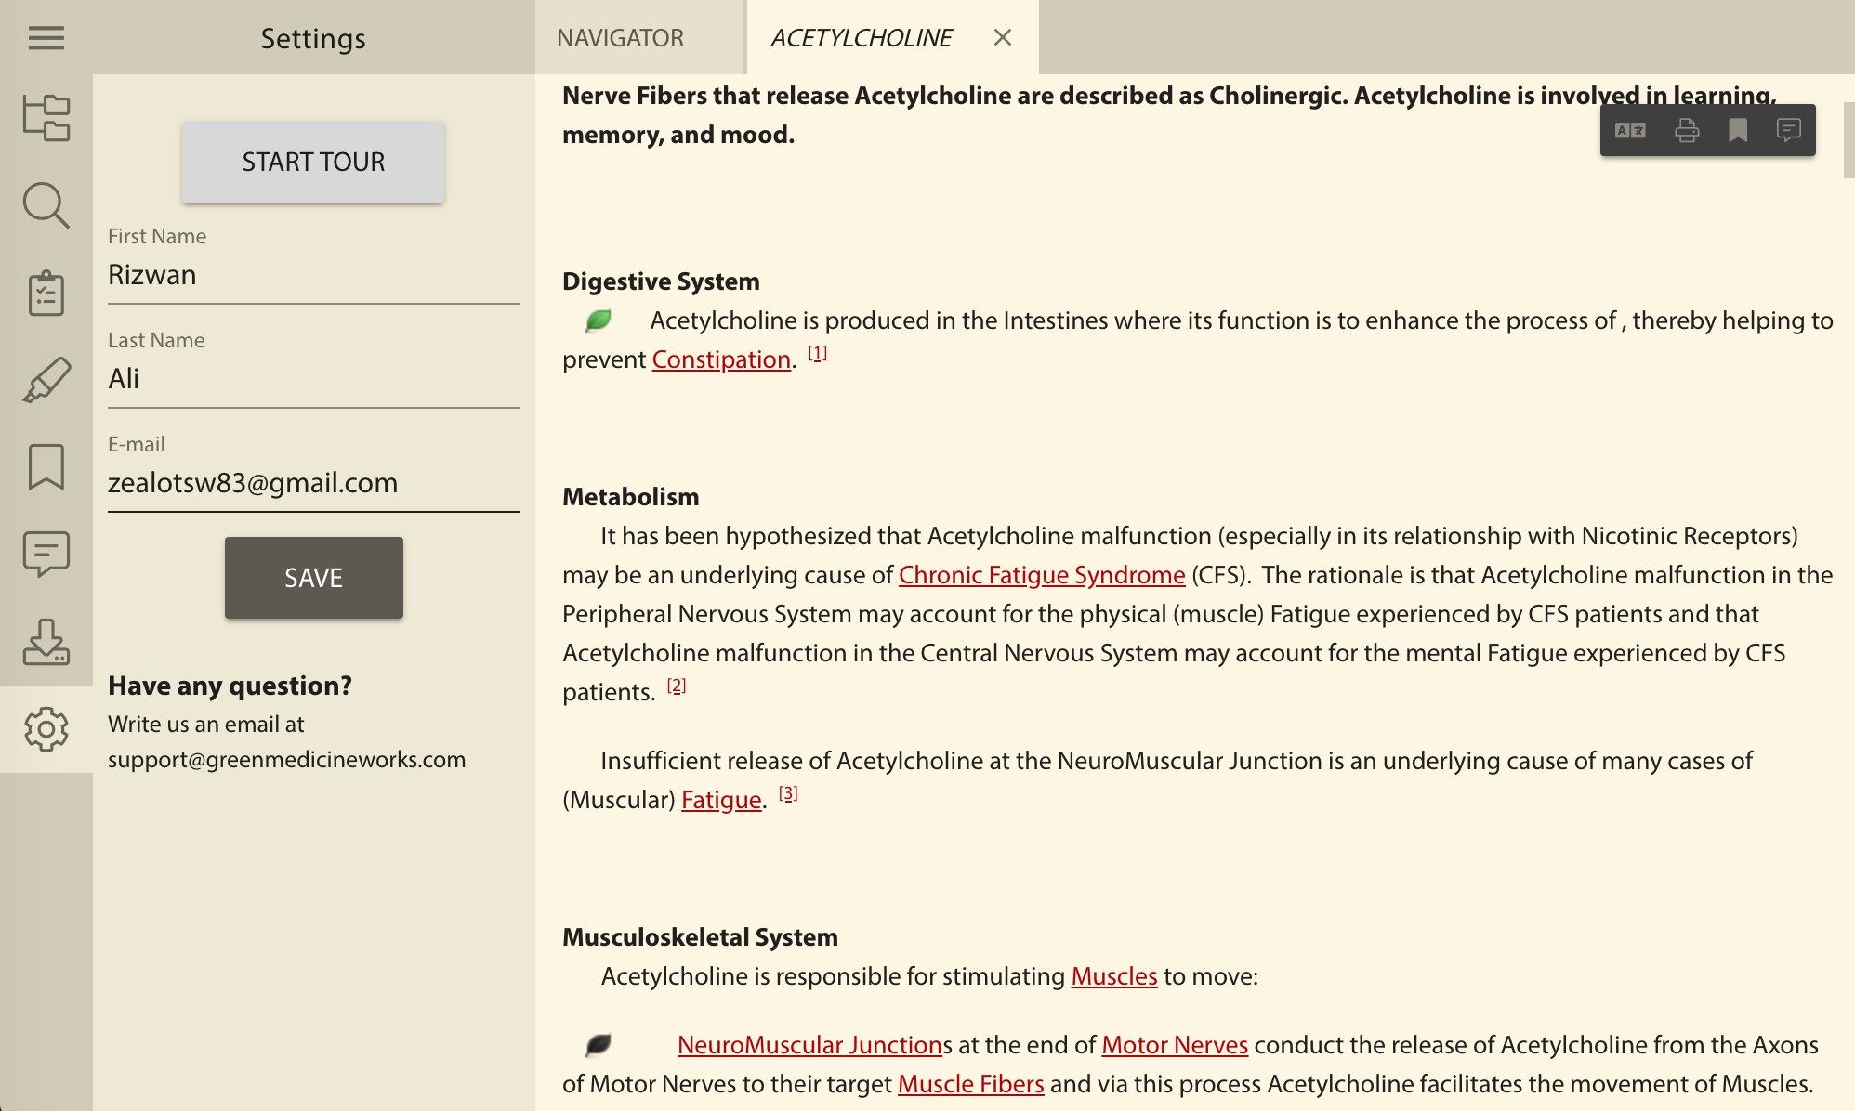Open the Muscles link
This screenshot has height=1111, width=1855.
coord(1114,976)
